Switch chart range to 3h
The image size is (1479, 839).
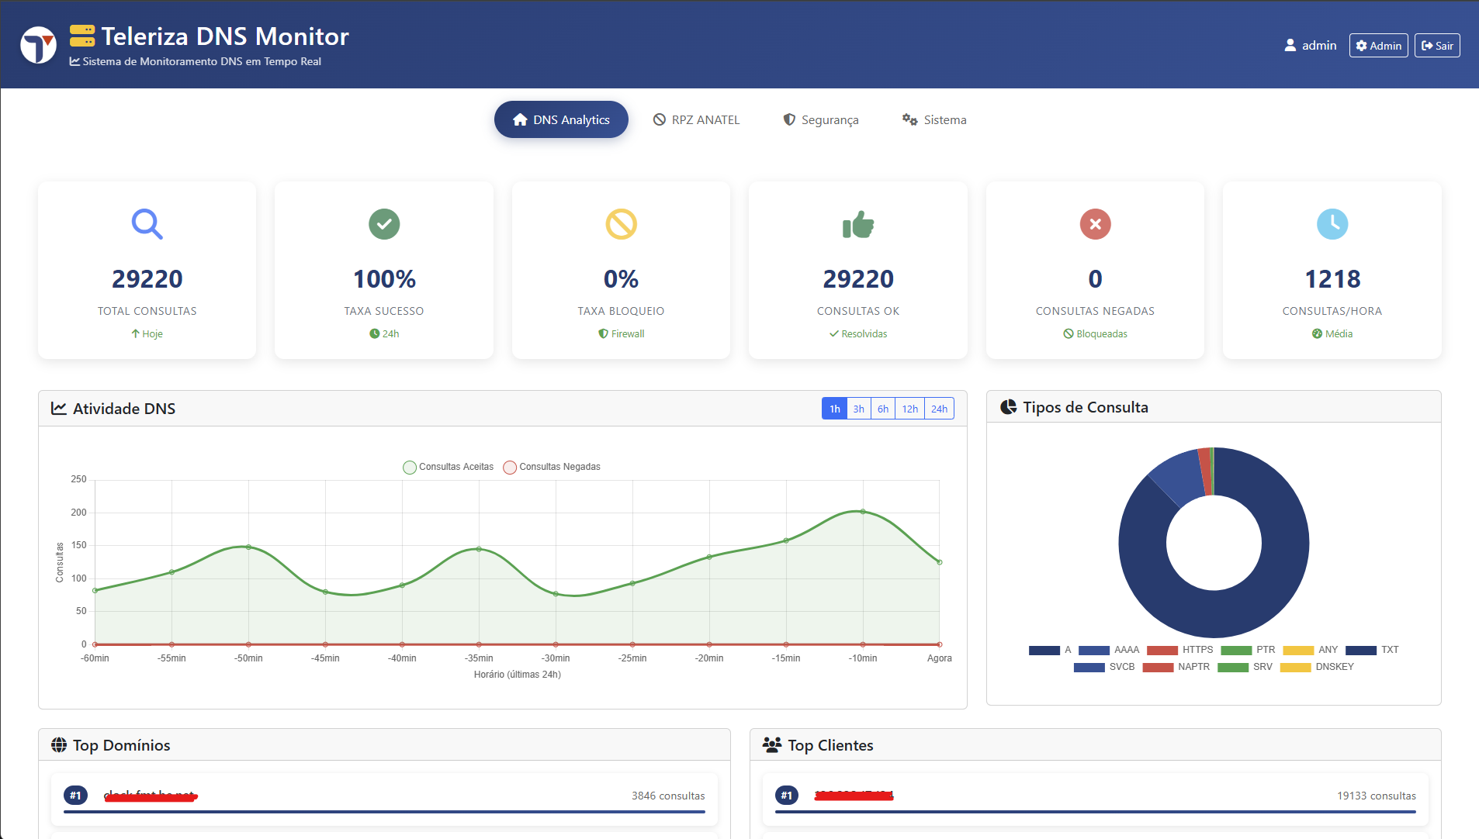(858, 409)
